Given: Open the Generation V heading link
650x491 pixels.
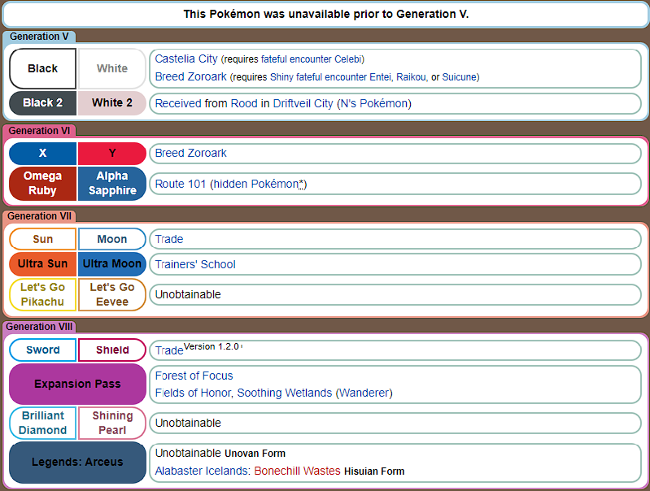Looking at the screenshot, I should (x=39, y=37).
